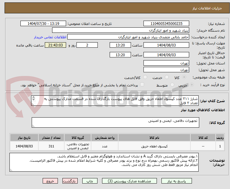230x189 pixels.
Task: Click the گروه کالا table column header
Action: (x=78, y=138)
